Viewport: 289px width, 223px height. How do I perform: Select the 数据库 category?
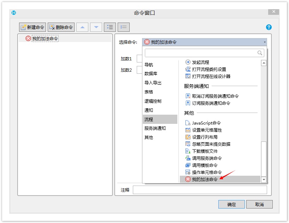[x=151, y=74]
